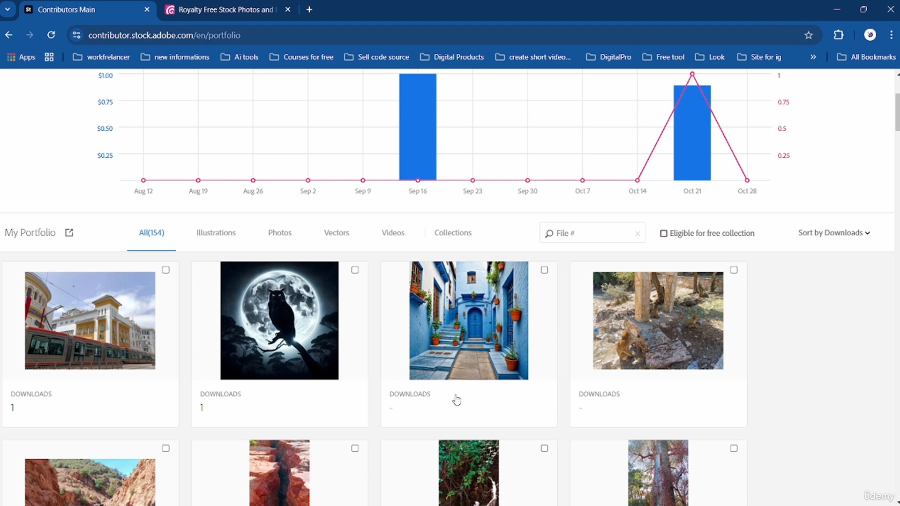Open the Free tool bookmark folder

663,57
